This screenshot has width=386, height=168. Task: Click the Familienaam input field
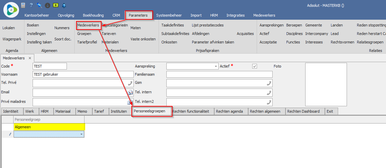[x=219, y=74]
